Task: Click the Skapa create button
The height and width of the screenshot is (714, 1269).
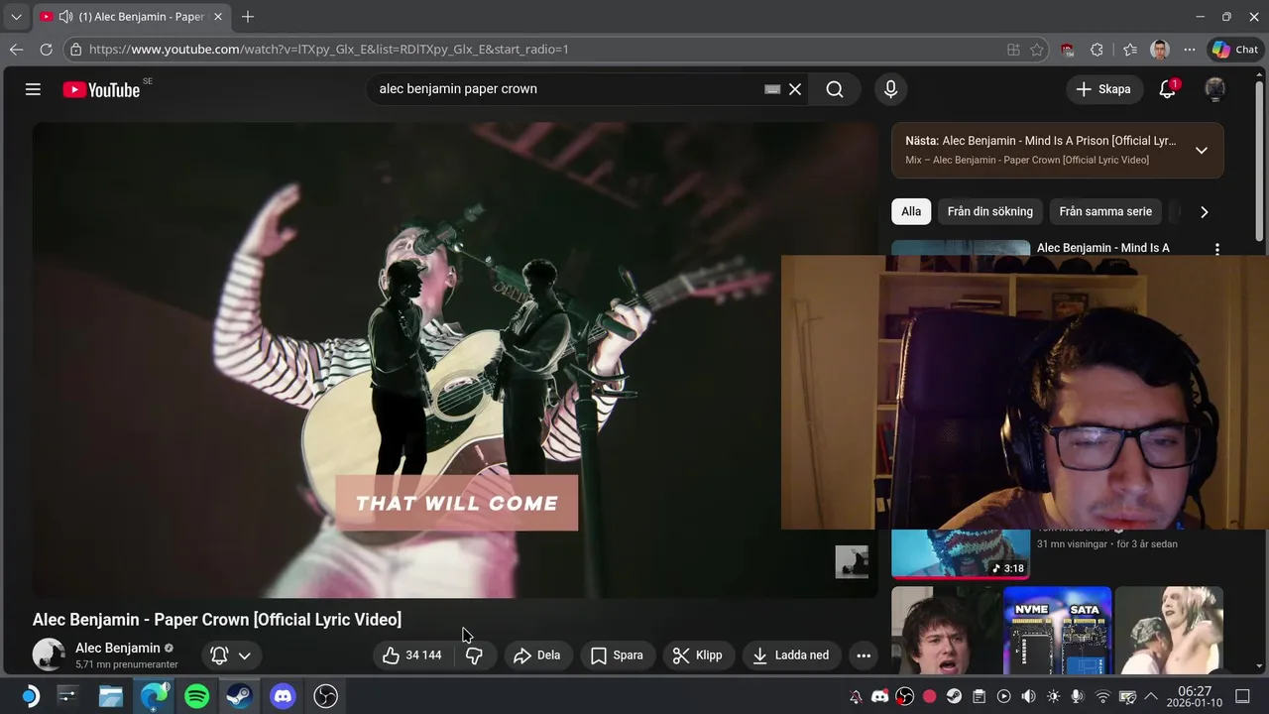Action: point(1103,89)
